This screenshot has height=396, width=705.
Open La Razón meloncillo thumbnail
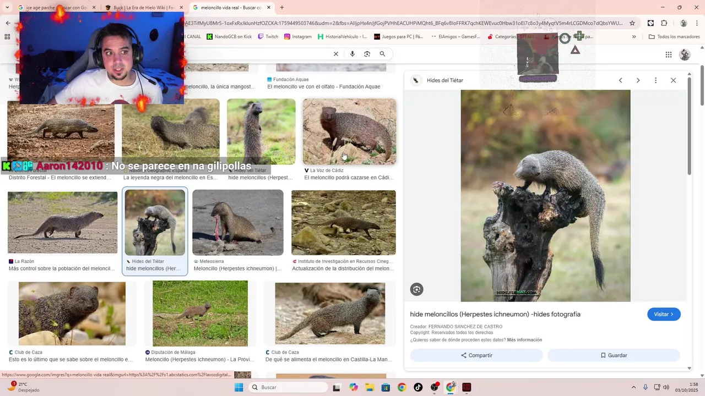tap(63, 223)
